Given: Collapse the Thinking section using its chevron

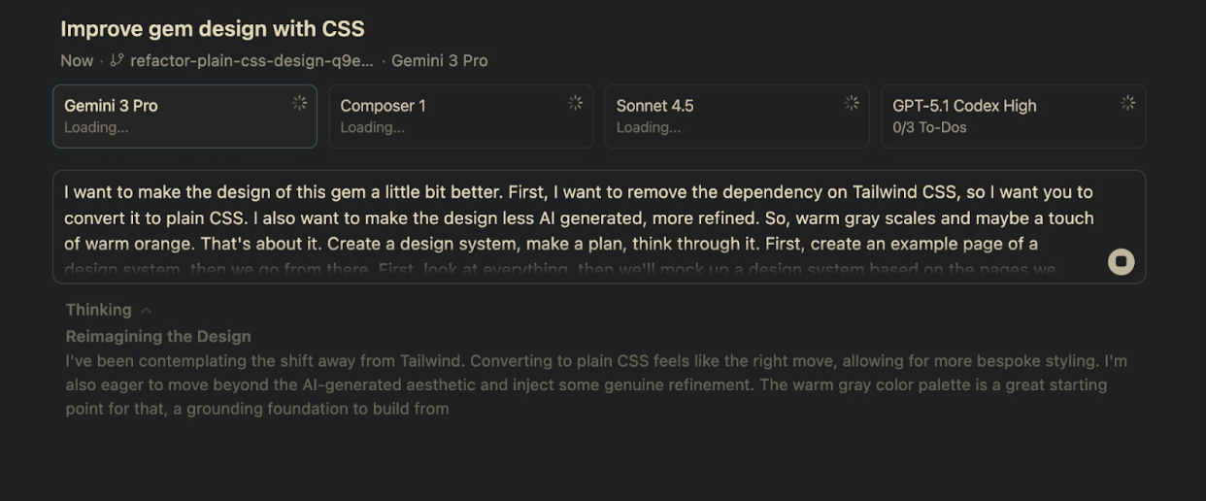Looking at the screenshot, I should pyautogui.click(x=147, y=311).
